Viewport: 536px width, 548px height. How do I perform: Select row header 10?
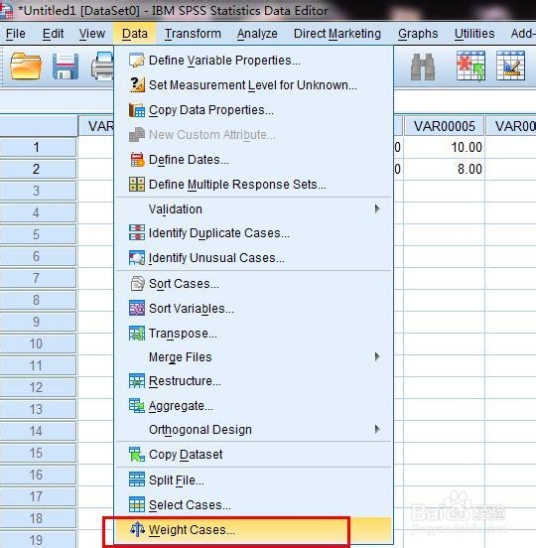pos(38,343)
